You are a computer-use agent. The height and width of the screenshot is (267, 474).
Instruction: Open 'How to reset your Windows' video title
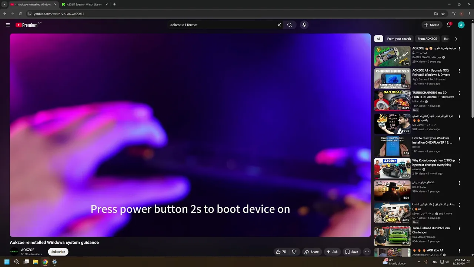pos(432,140)
